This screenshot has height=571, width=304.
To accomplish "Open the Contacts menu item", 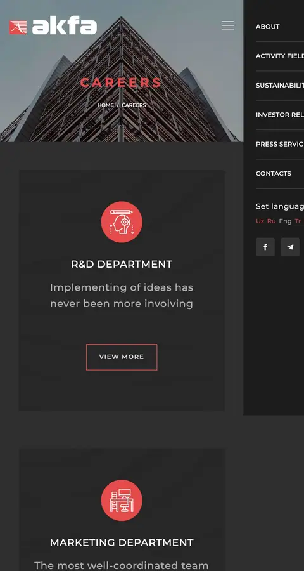I will 274,173.
